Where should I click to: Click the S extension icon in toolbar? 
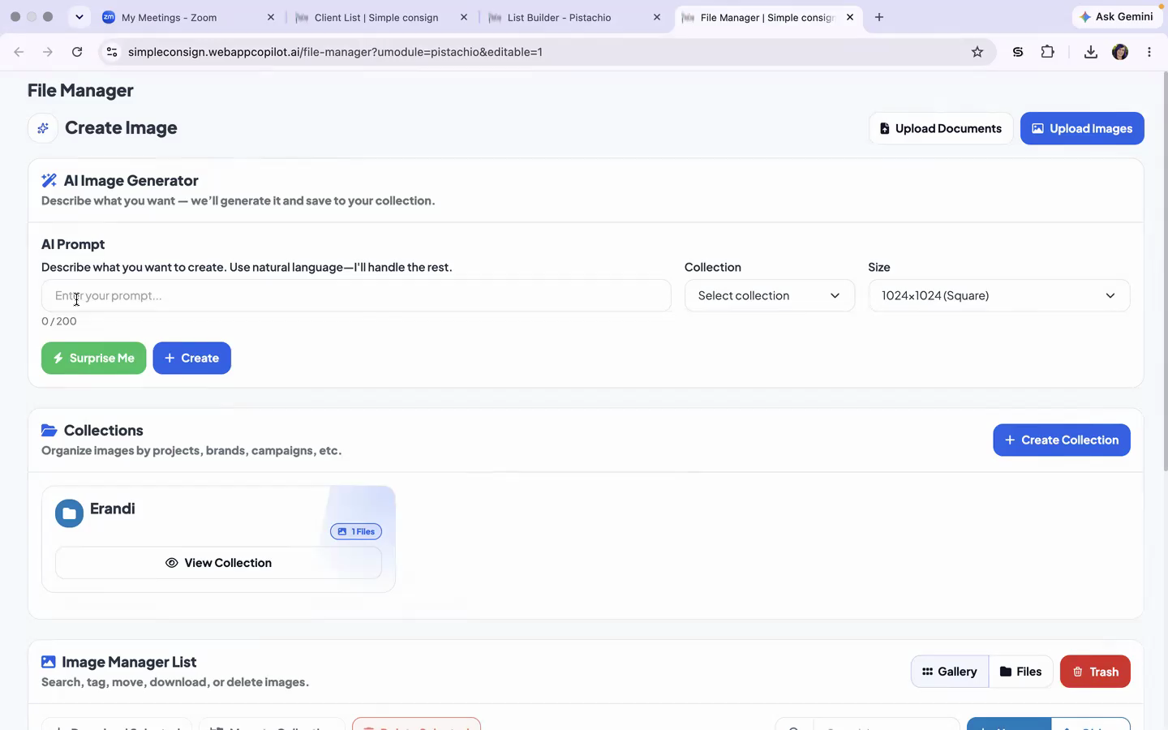(1018, 52)
